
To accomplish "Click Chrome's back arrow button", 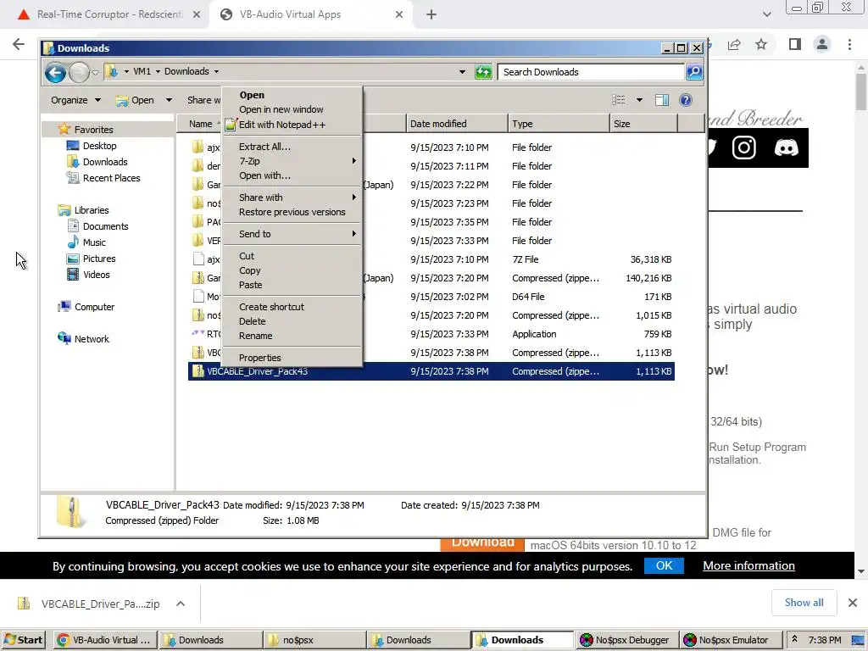I will [x=19, y=44].
